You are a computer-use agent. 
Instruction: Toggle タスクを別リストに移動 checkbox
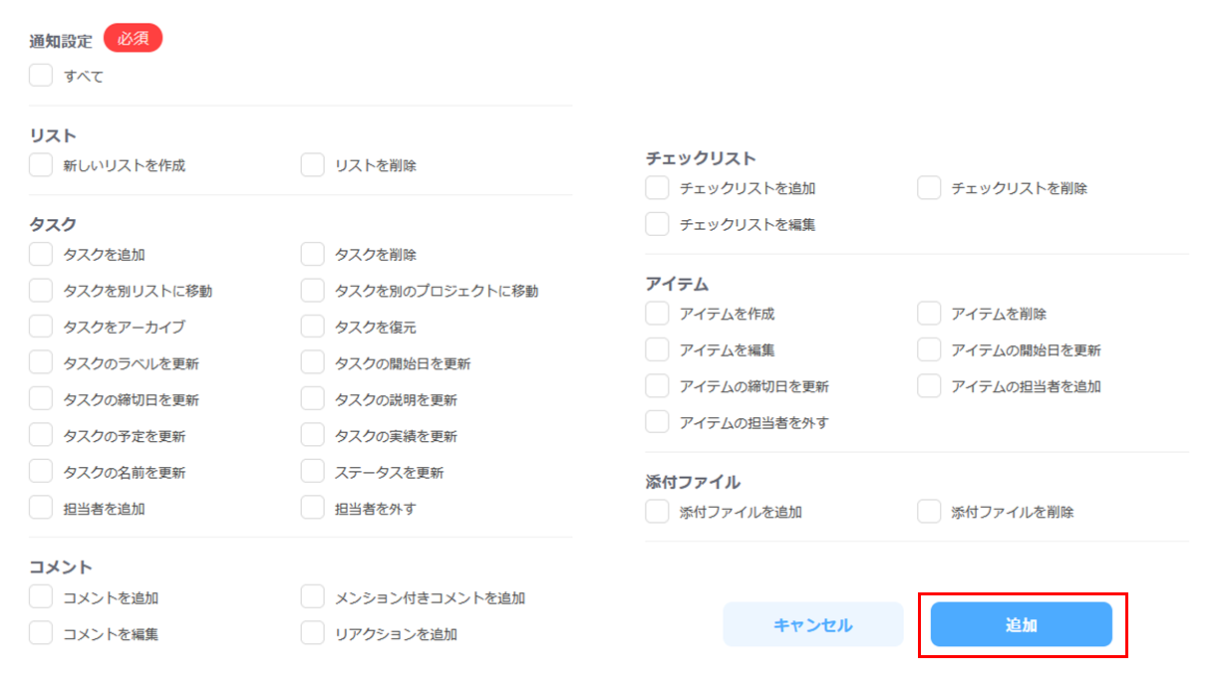click(41, 291)
